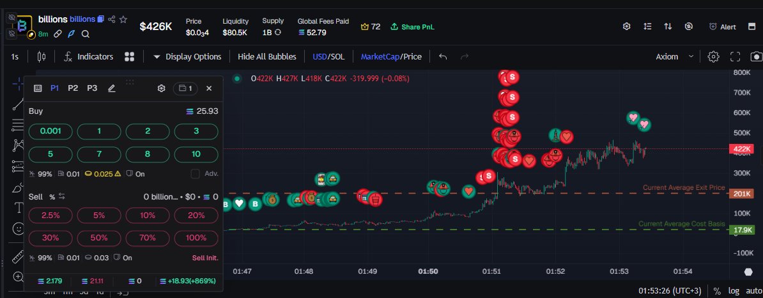Click Sell Init.
The height and width of the screenshot is (298, 763).
205,258
